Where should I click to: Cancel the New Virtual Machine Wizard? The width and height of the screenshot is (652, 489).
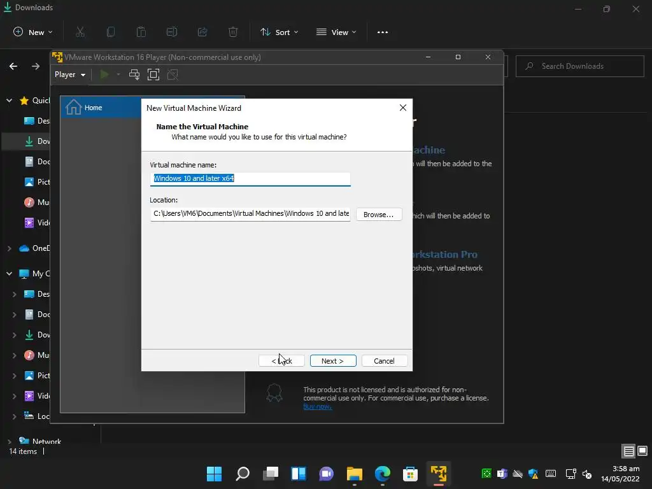[384, 361]
